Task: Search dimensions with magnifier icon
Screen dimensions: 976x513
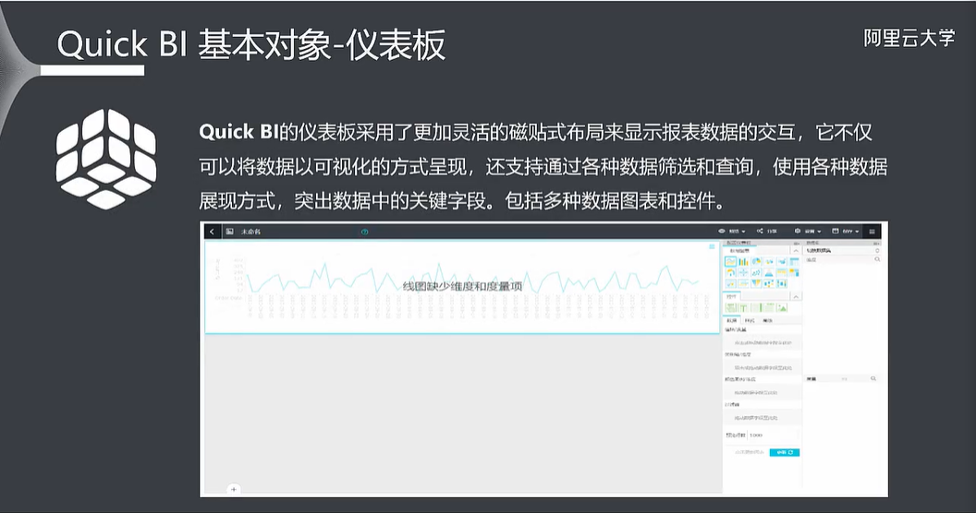Action: point(877,259)
